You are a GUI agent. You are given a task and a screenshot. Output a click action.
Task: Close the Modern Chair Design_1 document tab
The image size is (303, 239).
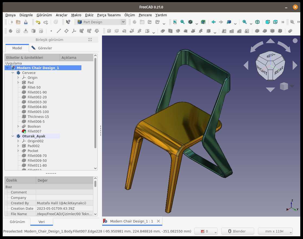click(x=158, y=221)
